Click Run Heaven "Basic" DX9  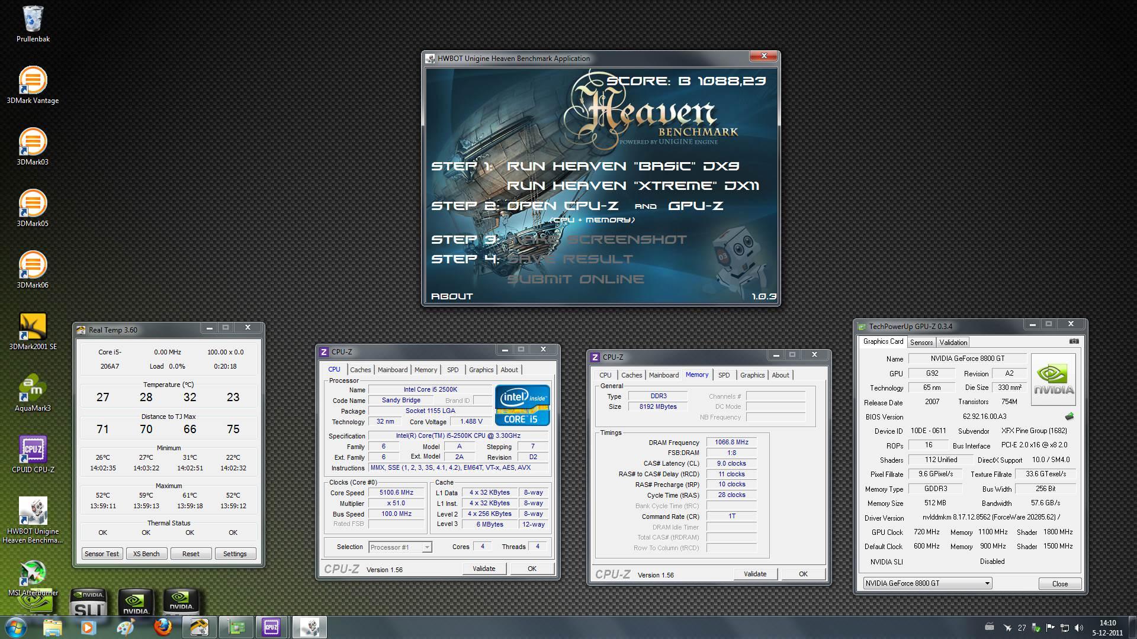(623, 166)
